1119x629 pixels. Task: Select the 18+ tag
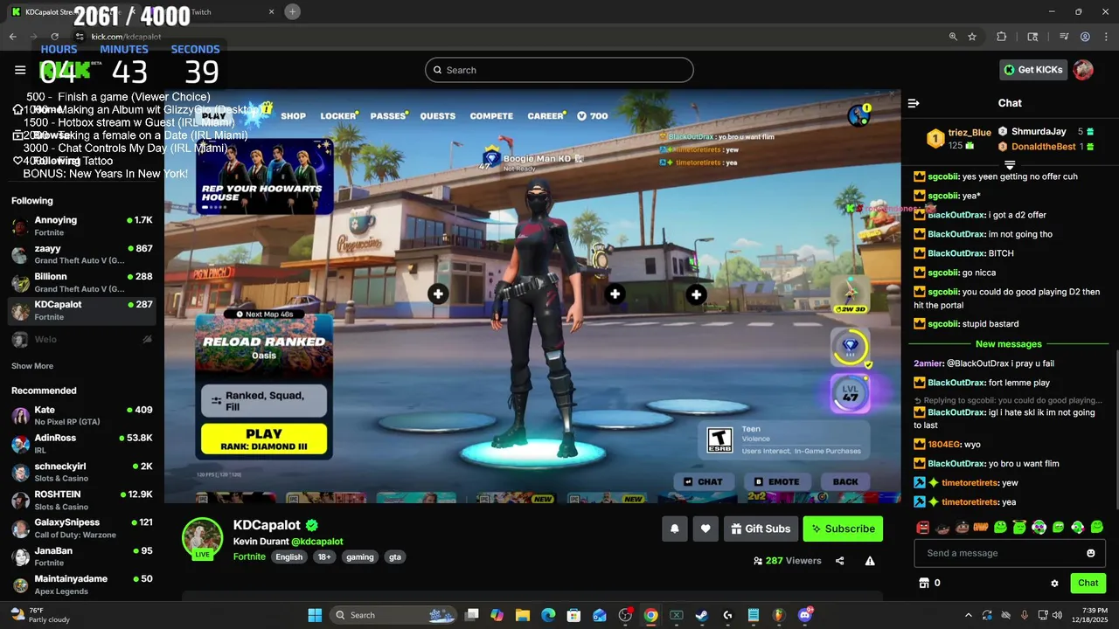pyautogui.click(x=324, y=556)
